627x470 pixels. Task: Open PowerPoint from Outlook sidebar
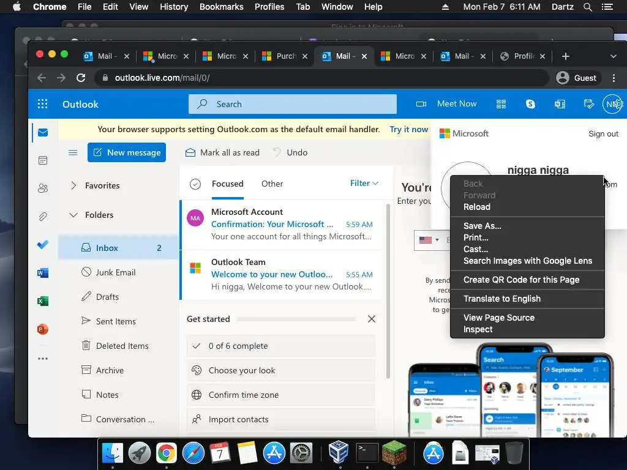click(43, 329)
